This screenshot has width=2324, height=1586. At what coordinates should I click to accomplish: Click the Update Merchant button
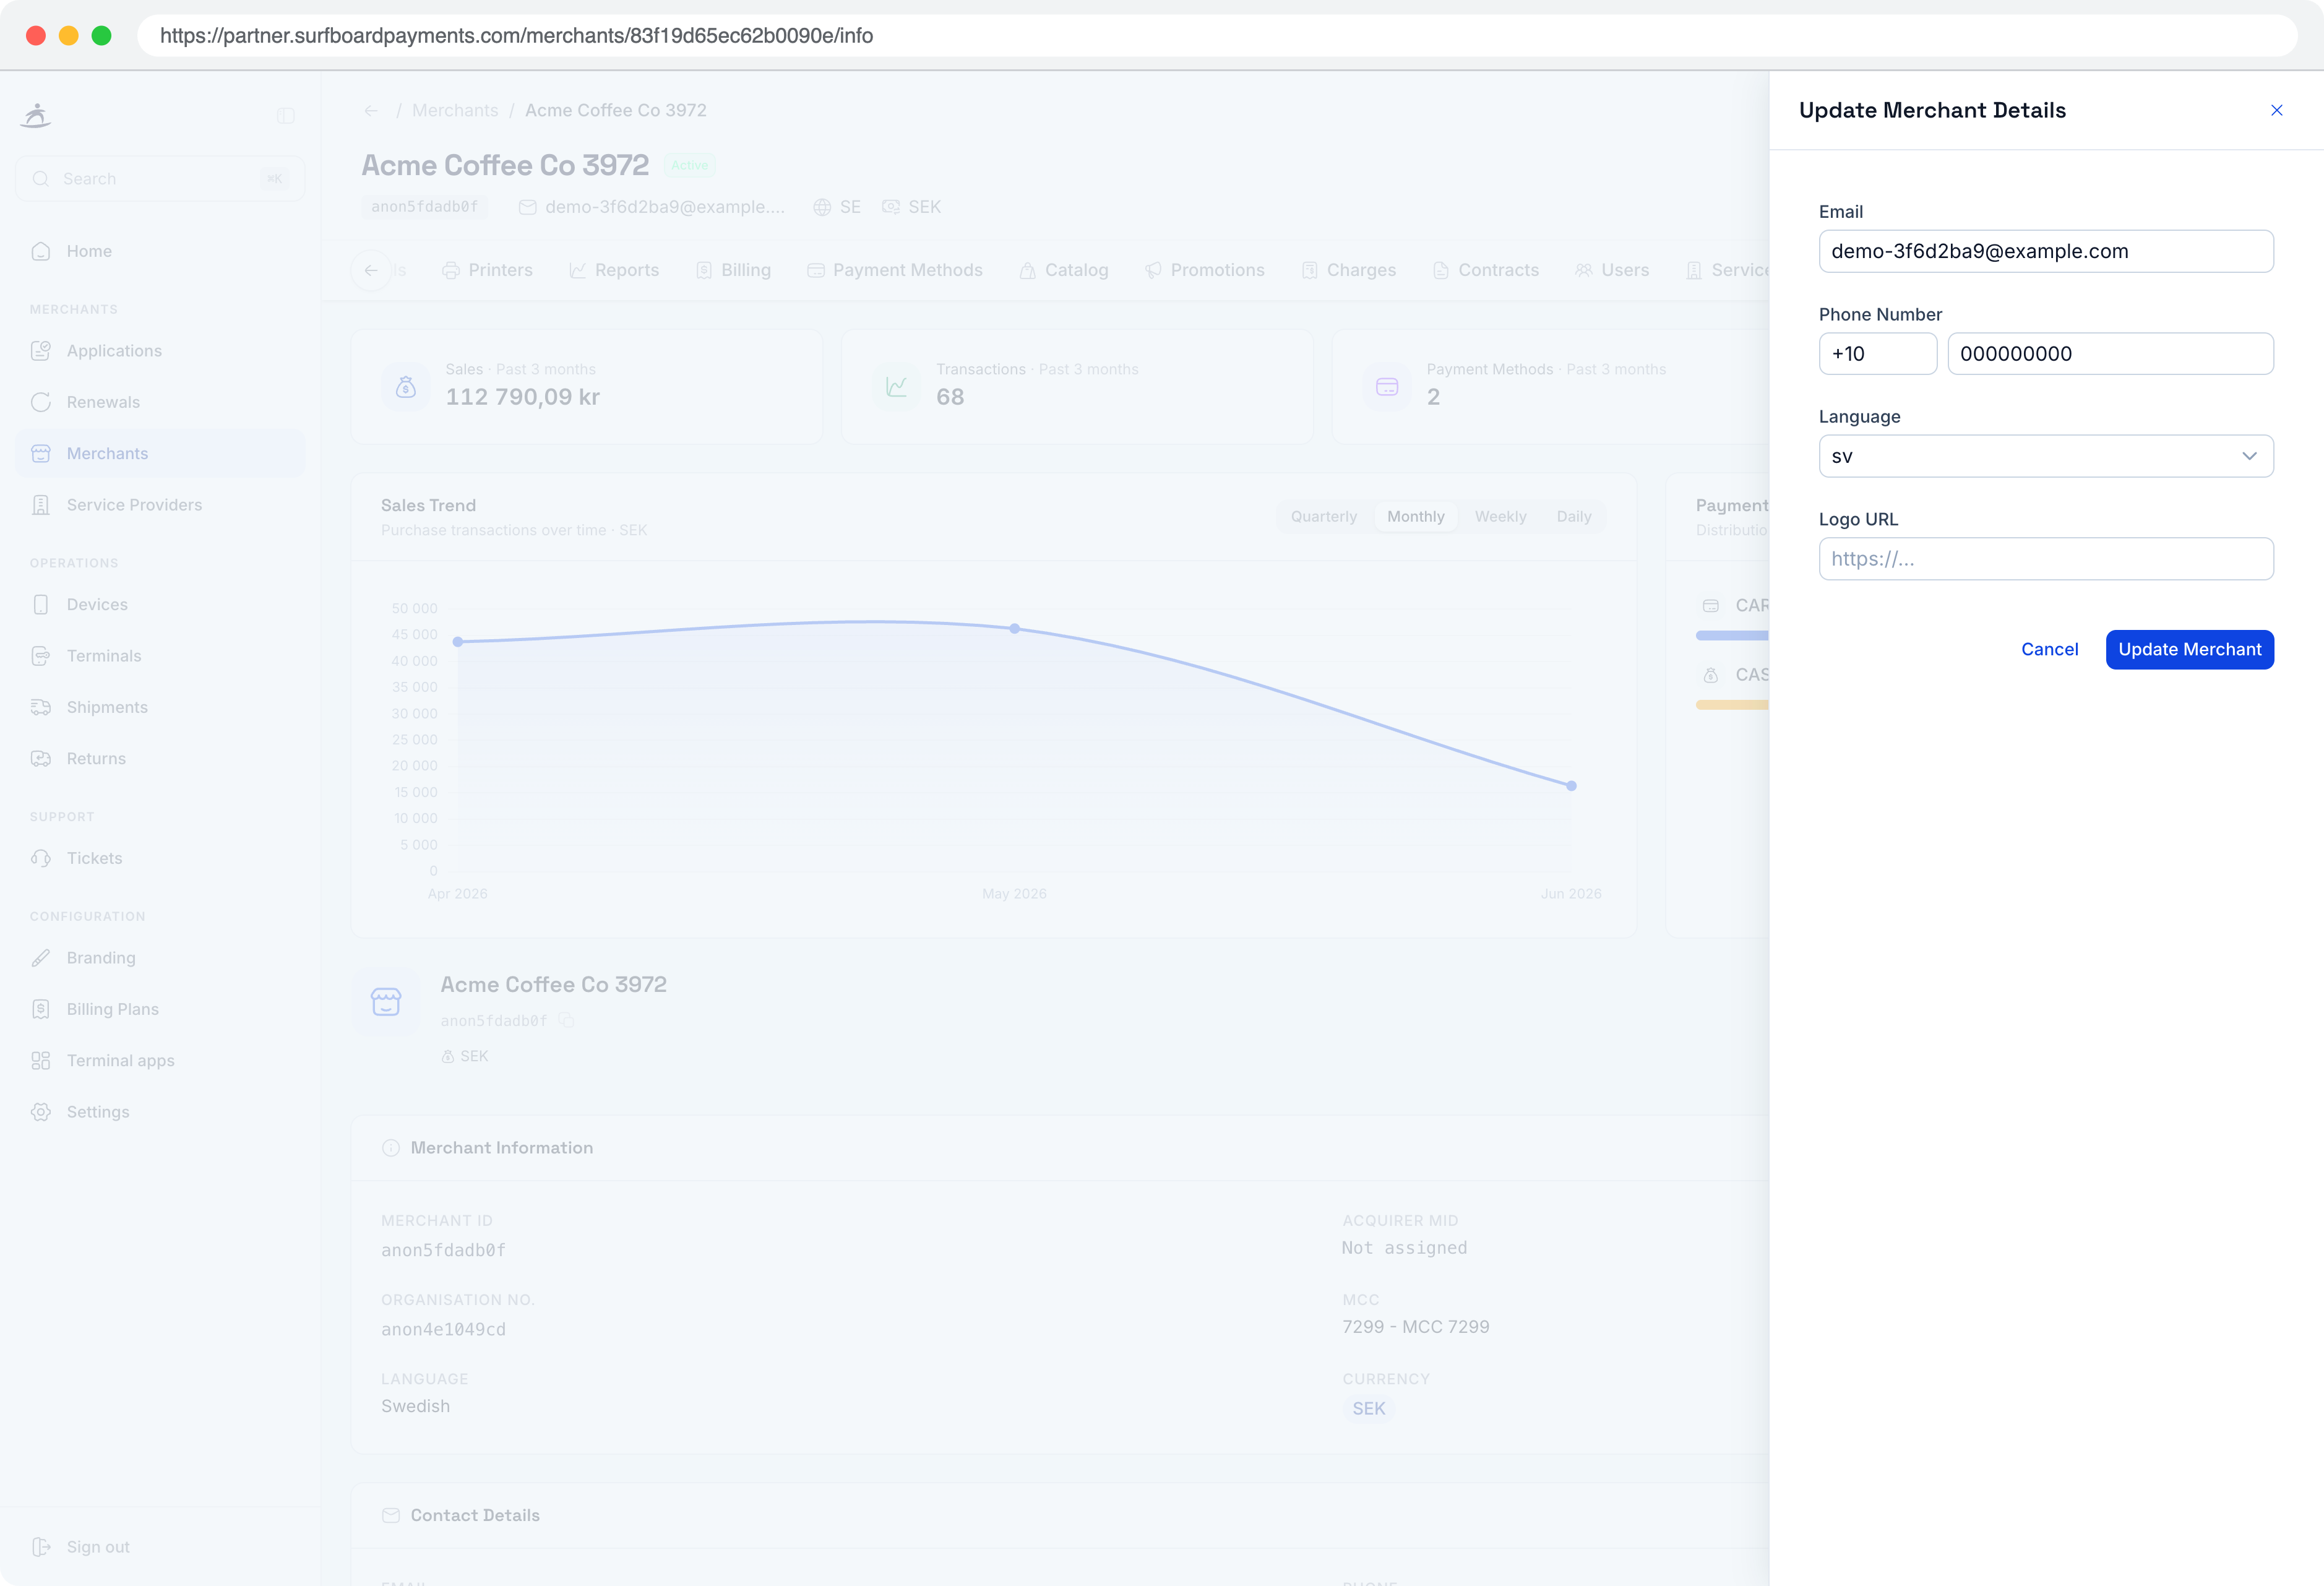[x=2189, y=649]
